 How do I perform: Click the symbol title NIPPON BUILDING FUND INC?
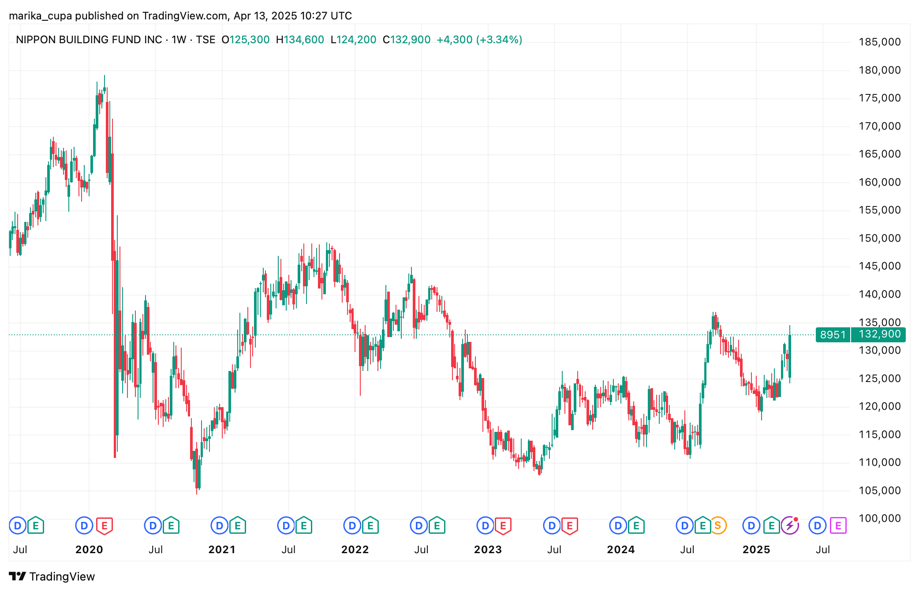pos(89,40)
